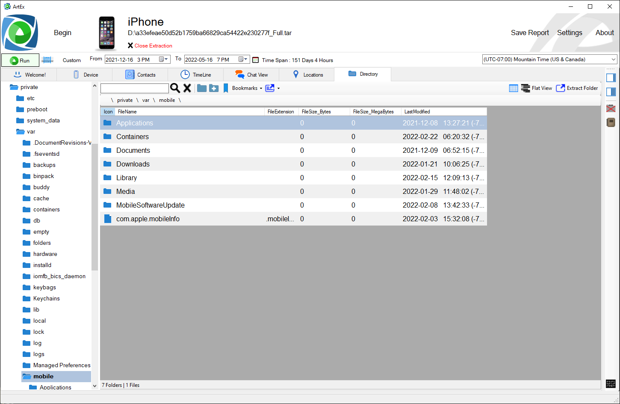The width and height of the screenshot is (620, 404).
Task: Open the About page
Action: click(x=605, y=33)
